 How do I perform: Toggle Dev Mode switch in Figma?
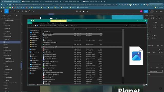pos(151,11)
